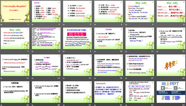Click the animation star icon under slide 20

(32, 105)
